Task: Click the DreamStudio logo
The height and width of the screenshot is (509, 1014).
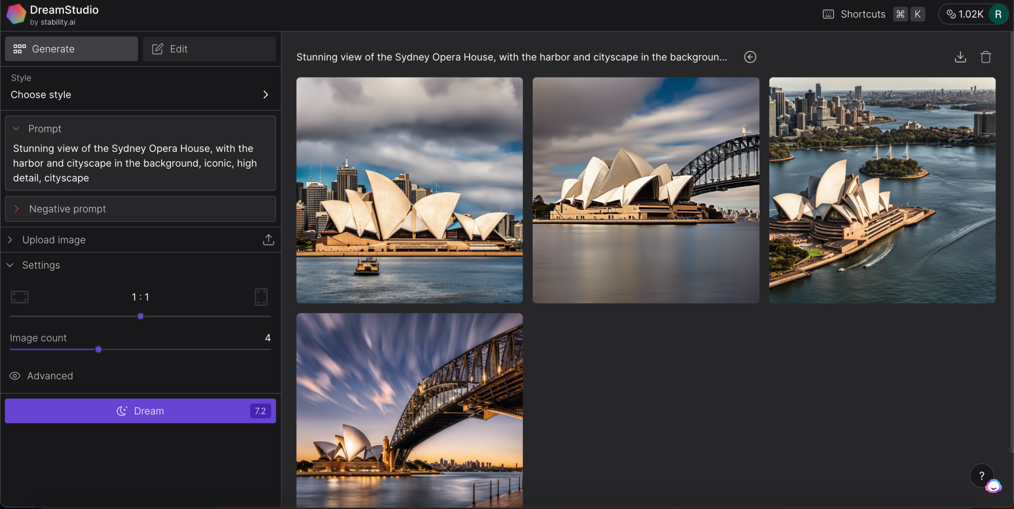Action: coord(16,14)
